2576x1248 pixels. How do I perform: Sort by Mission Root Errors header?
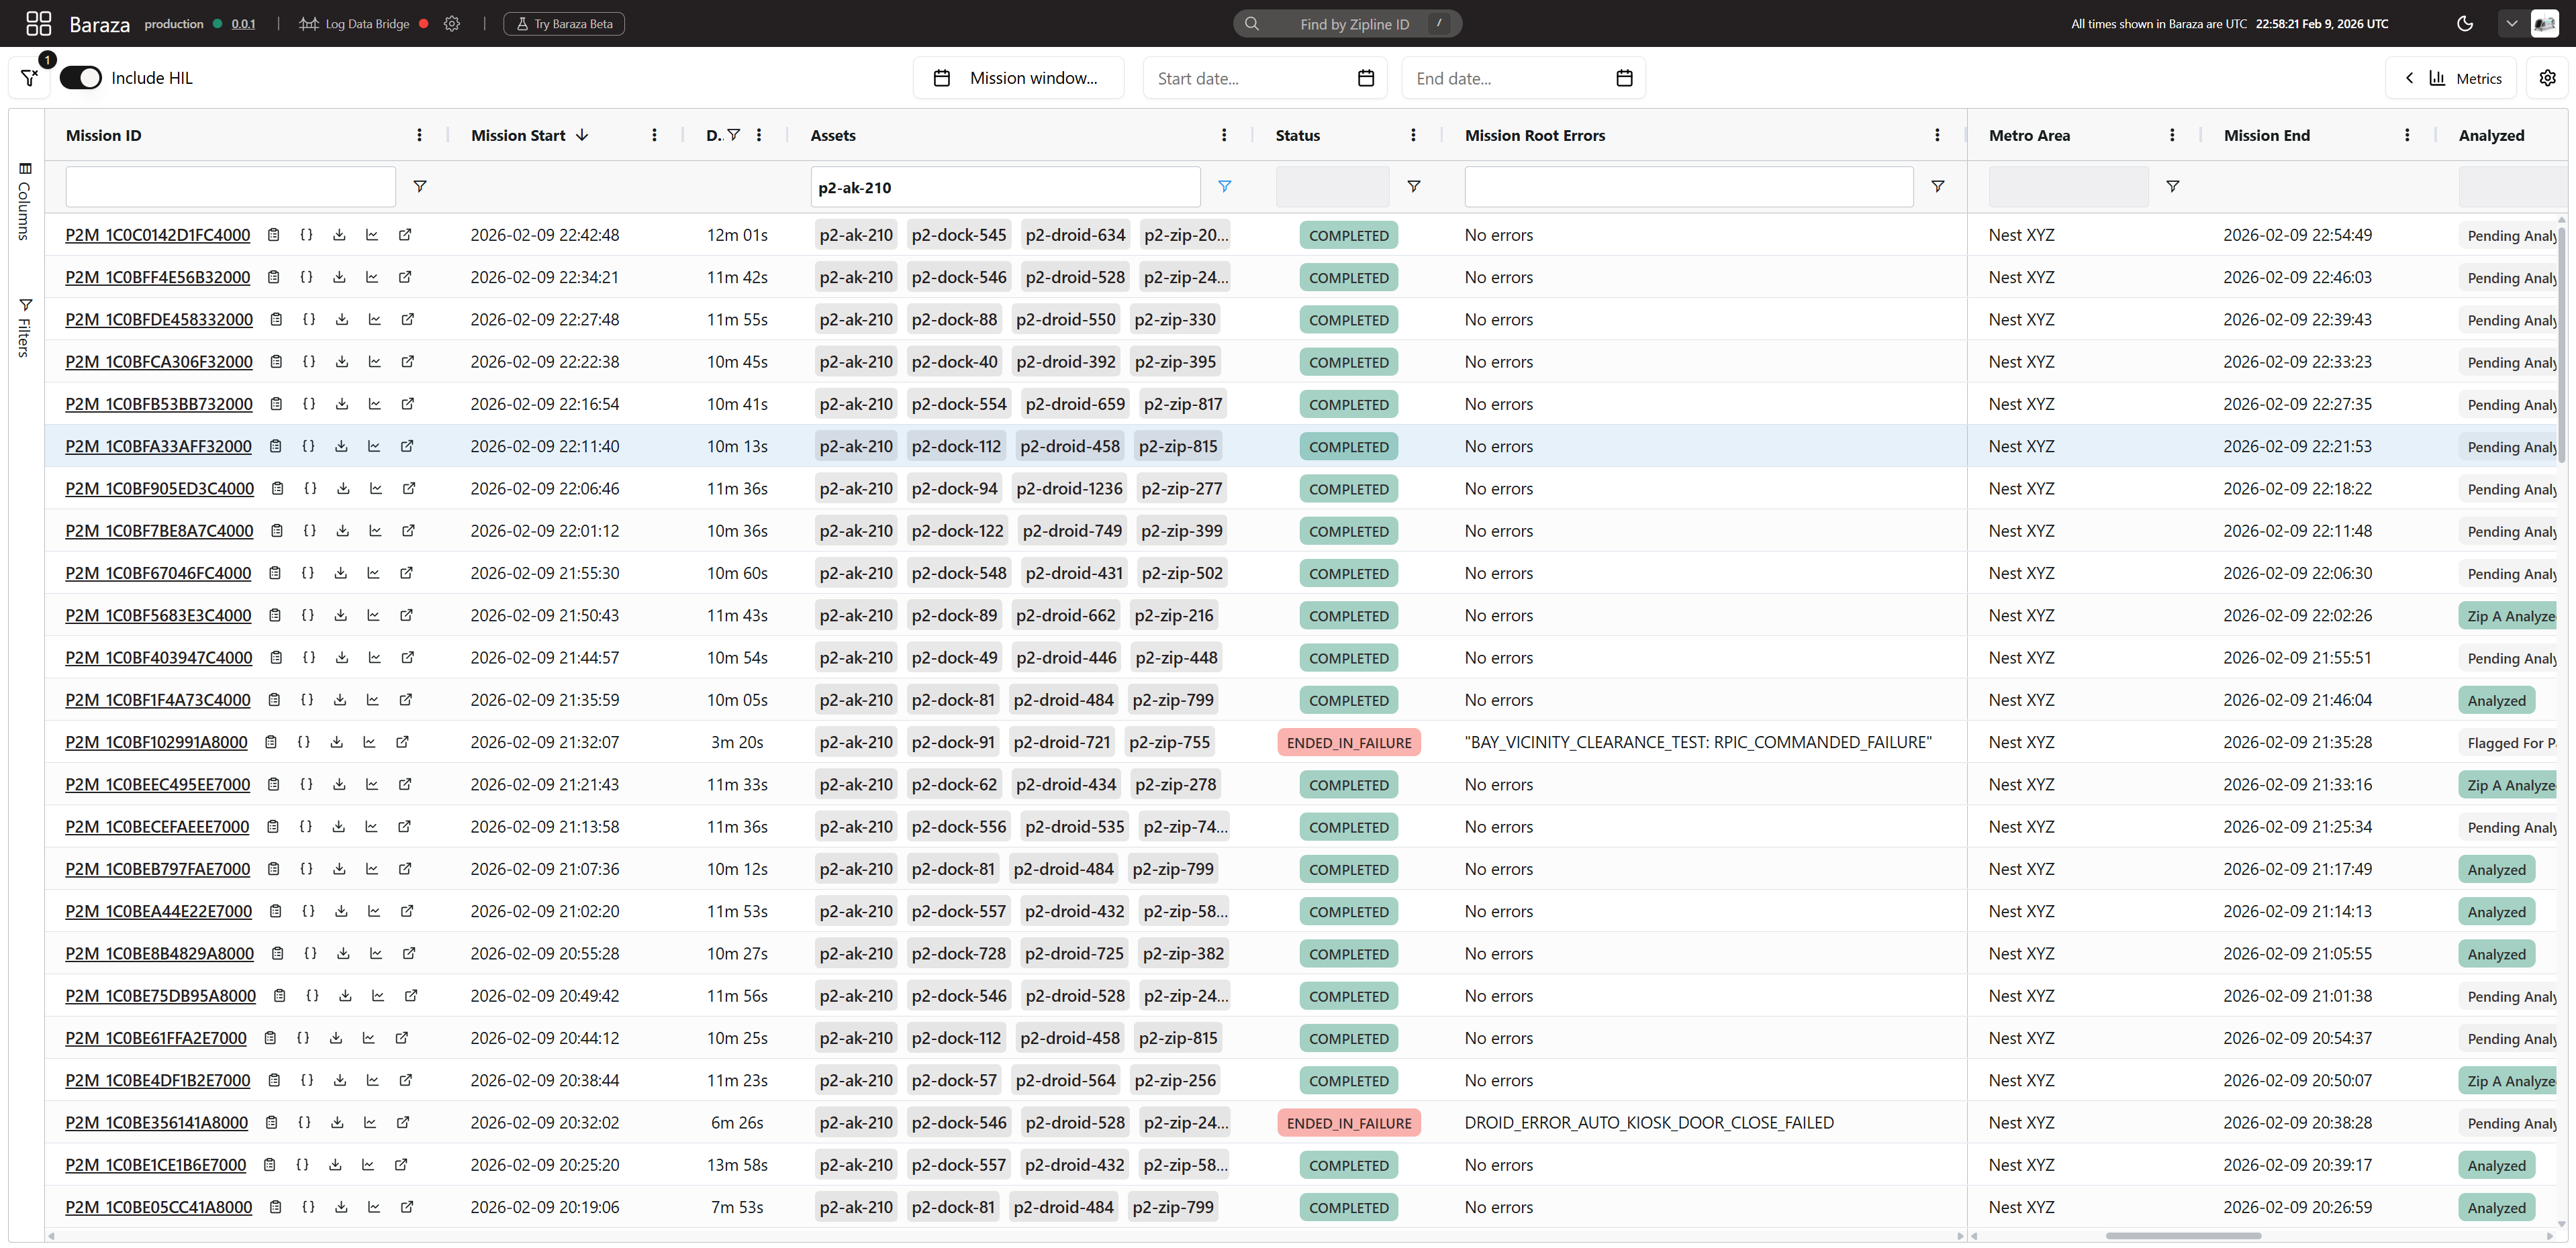pos(1535,135)
